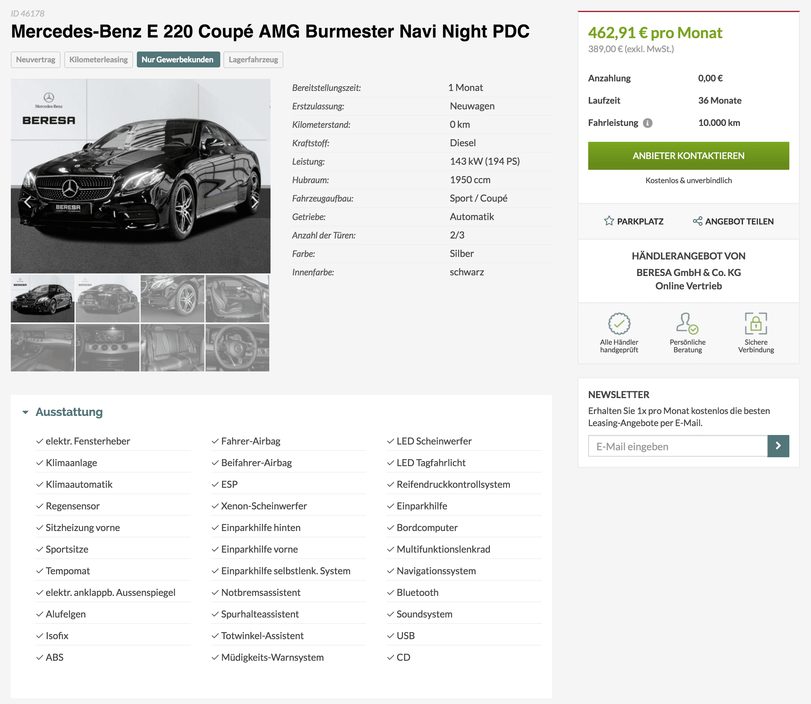
Task: Click the Farbe value Silber
Action: click(x=461, y=254)
